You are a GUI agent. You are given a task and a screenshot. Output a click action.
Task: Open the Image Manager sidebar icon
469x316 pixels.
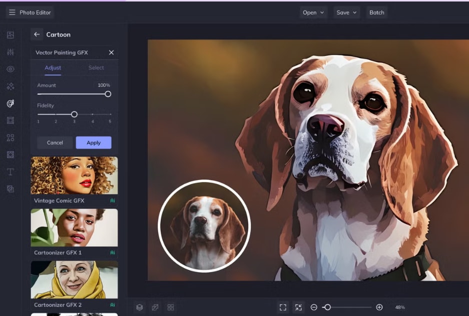point(11,35)
